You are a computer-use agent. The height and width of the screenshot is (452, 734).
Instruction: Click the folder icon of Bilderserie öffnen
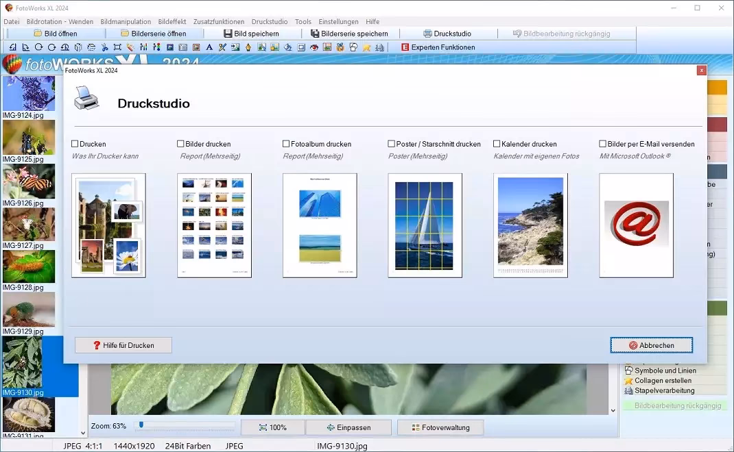(x=125, y=34)
